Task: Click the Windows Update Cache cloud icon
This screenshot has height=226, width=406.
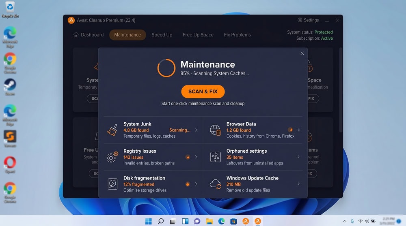Action: tap(216, 184)
